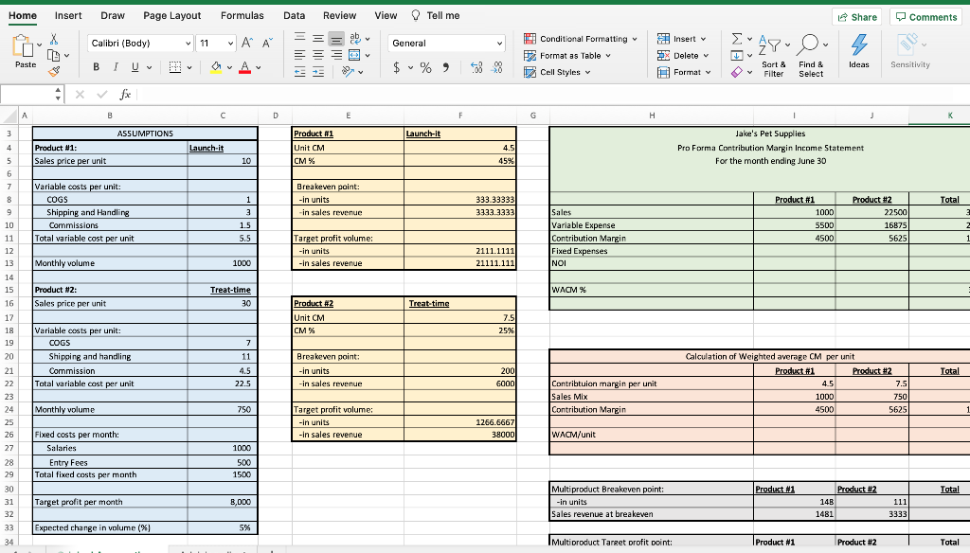This screenshot has height=553, width=970.
Task: Apply the cell borders icon
Action: (175, 67)
